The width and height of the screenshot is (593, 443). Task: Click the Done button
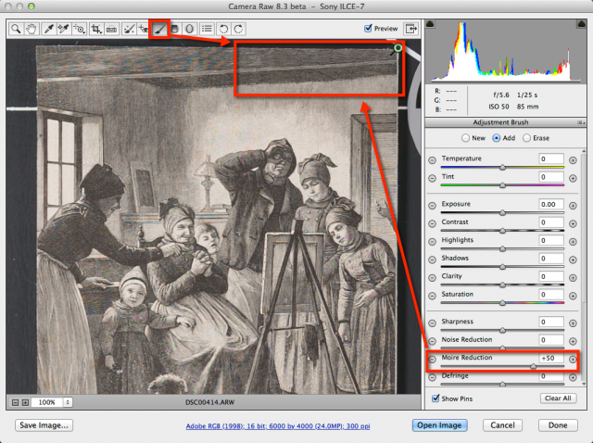click(558, 425)
